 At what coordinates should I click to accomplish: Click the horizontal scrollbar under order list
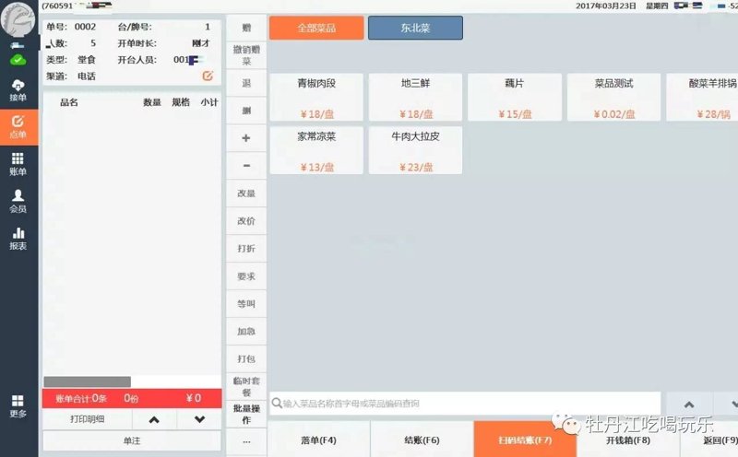point(87,381)
